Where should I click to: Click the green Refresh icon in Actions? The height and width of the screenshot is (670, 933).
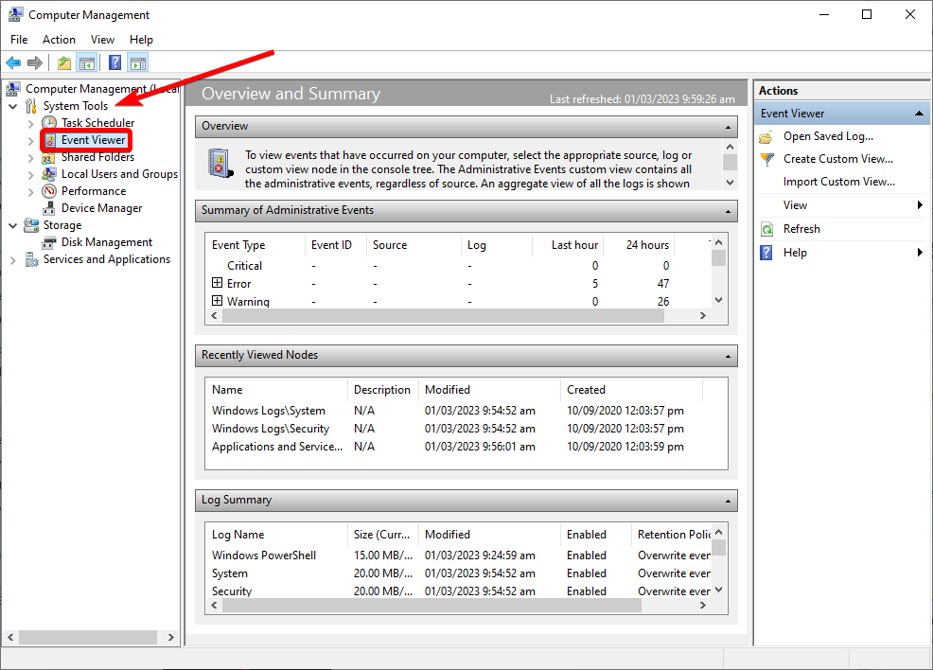coord(767,229)
